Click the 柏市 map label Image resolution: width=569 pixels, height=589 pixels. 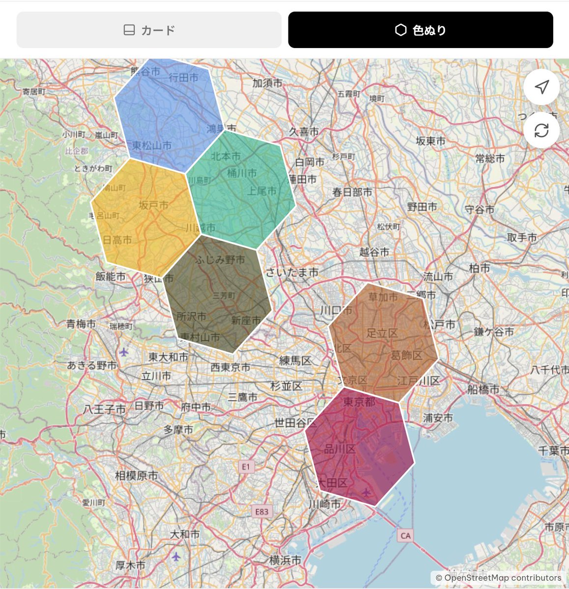480,268
